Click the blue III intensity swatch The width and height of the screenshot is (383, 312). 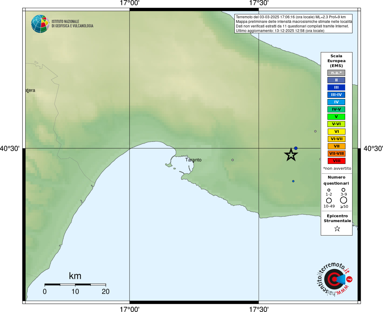click(336, 87)
